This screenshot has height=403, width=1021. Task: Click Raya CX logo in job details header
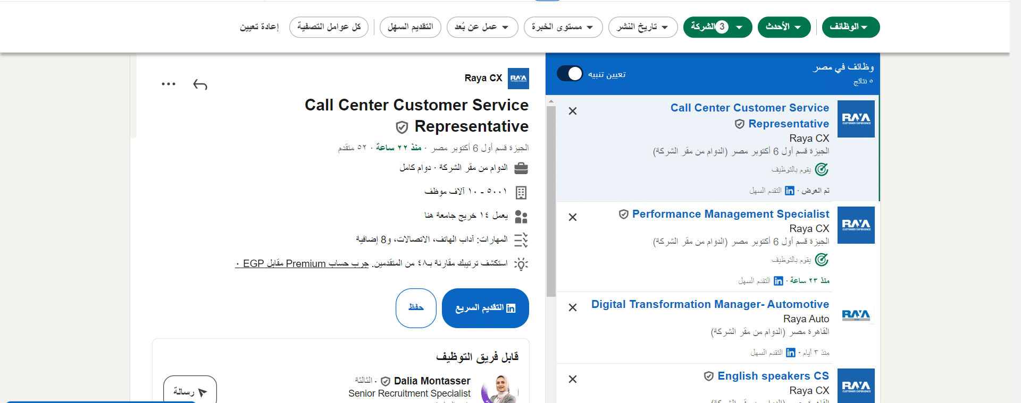(x=518, y=79)
